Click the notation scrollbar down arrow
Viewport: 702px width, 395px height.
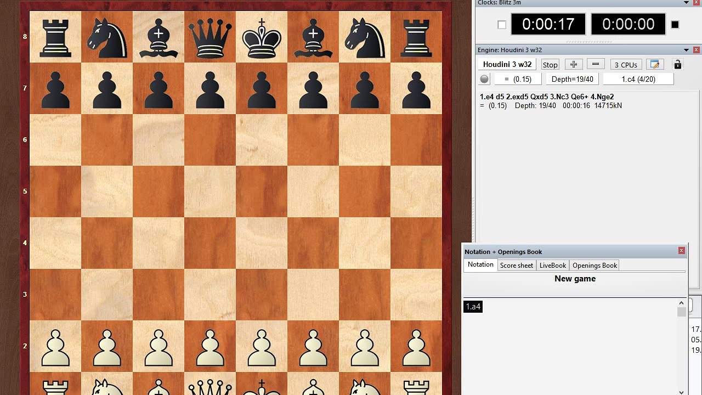click(681, 392)
